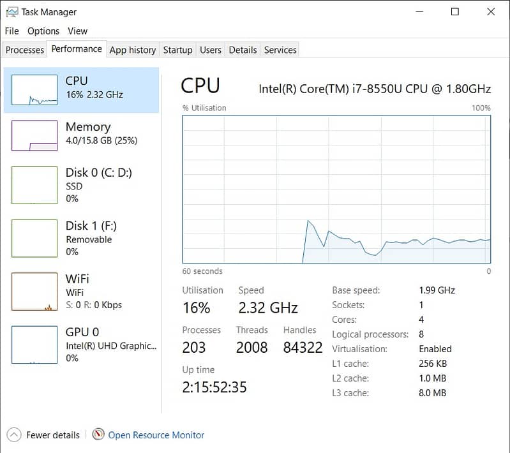Screen dimensions: 510x453
Task: Switch to the App history tab
Action: tap(132, 50)
